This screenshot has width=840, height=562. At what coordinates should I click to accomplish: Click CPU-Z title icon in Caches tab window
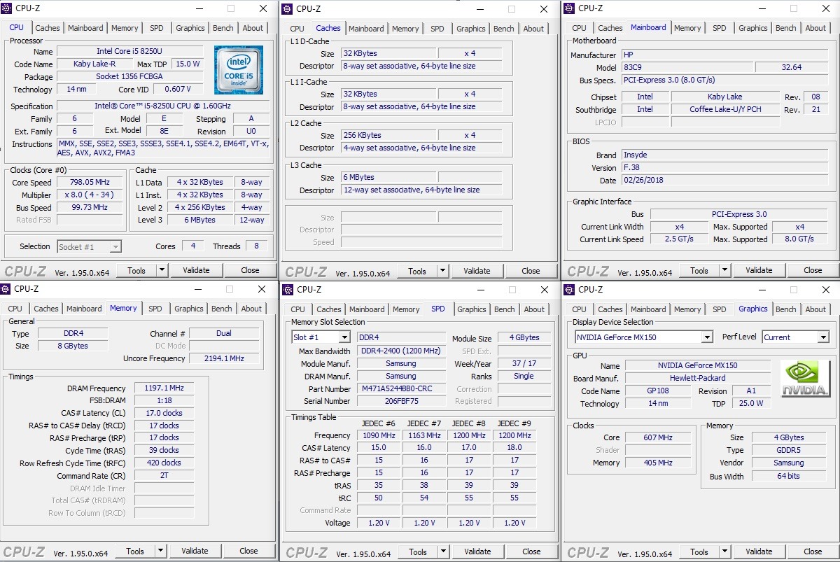(x=288, y=8)
